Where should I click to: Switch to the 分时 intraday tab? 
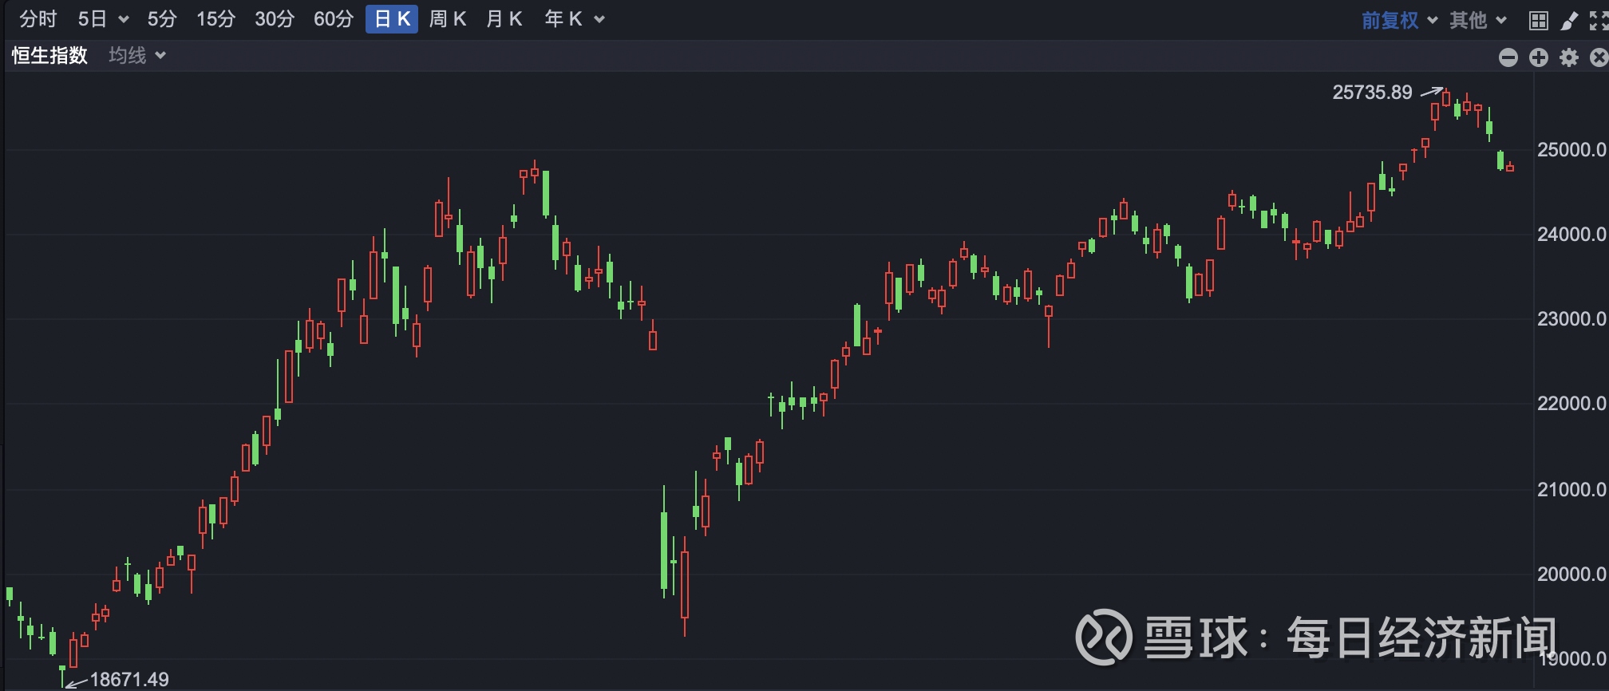coord(38,19)
